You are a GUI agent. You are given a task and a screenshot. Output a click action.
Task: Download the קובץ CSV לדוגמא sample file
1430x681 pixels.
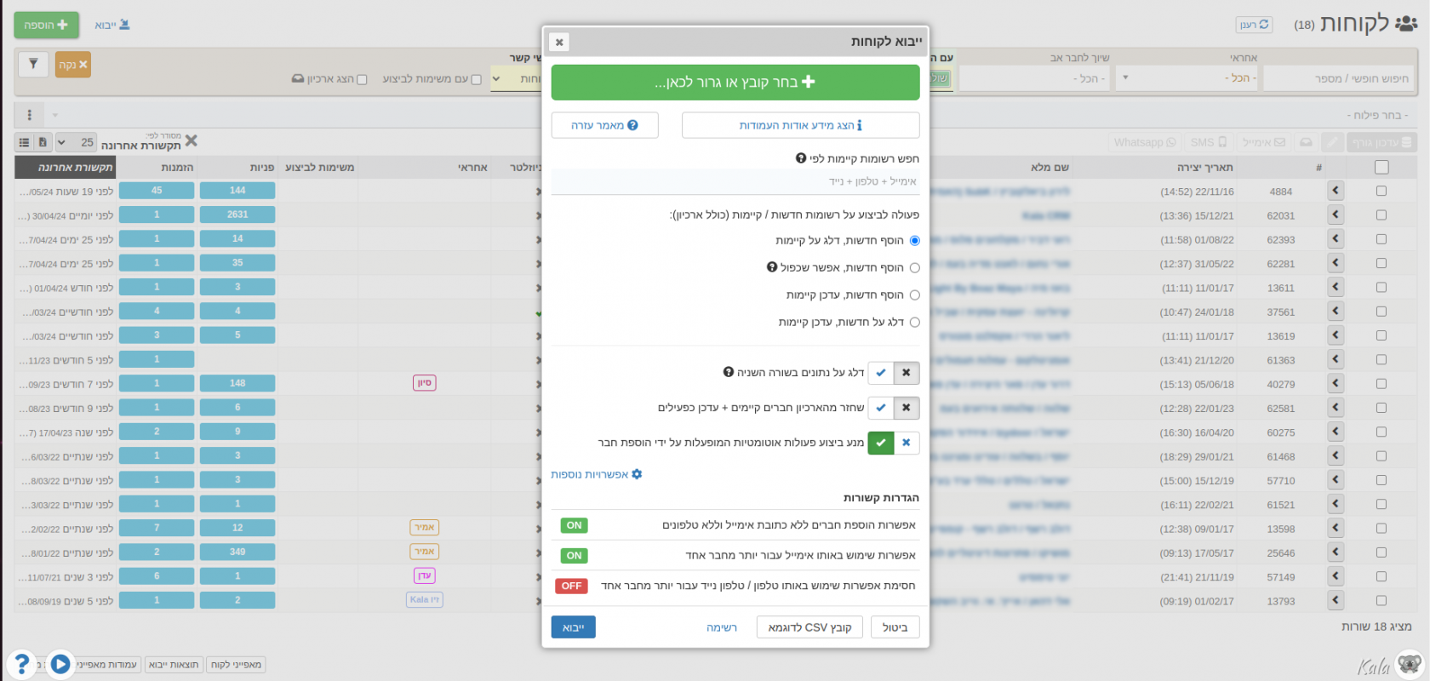click(809, 627)
